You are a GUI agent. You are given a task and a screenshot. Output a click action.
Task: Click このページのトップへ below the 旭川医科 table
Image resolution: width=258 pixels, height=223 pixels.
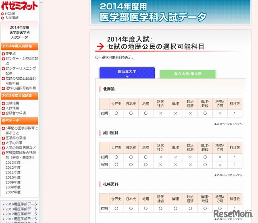coord(228,175)
